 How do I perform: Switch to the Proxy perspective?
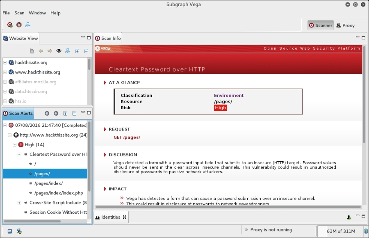[346, 25]
